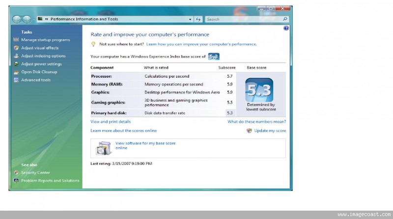Screen dimensions: 393x219
Task: Click the light bulb tip icon
Action: point(93,44)
